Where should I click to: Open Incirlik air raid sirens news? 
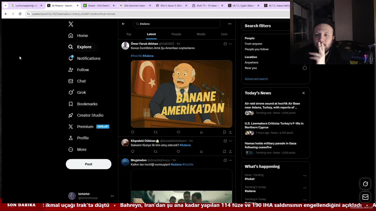[275, 108]
